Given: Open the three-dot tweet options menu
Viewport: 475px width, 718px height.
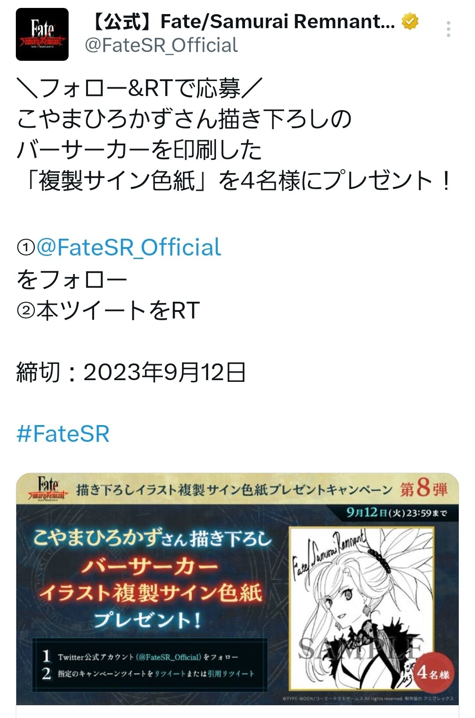Looking at the screenshot, I should (448, 29).
